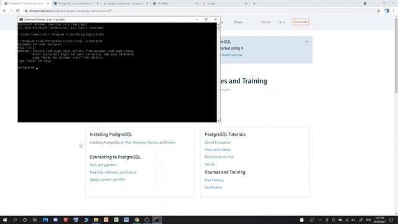Open the File Explorer taskbar icon

96,220
